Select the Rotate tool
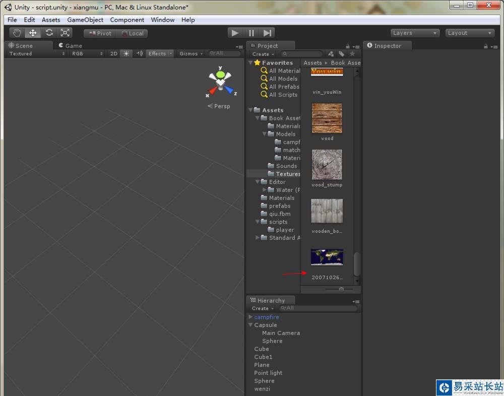The image size is (504, 396). pos(49,33)
